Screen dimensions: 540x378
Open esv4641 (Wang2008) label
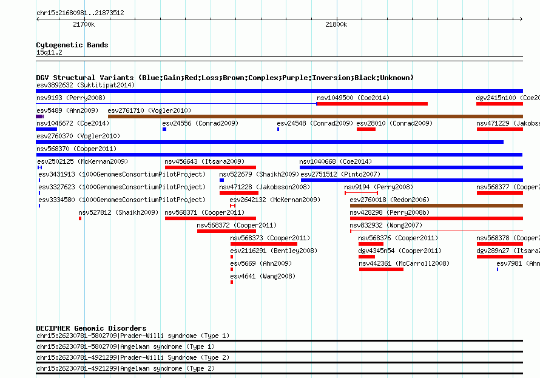click(x=263, y=276)
